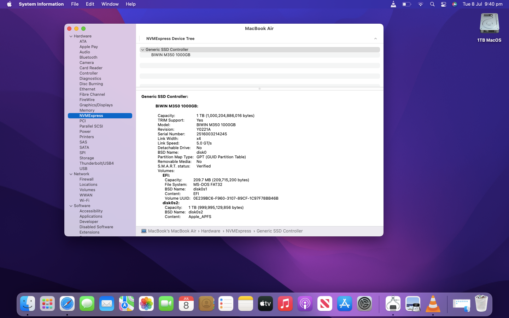Select Storage in the sidebar

(87, 158)
